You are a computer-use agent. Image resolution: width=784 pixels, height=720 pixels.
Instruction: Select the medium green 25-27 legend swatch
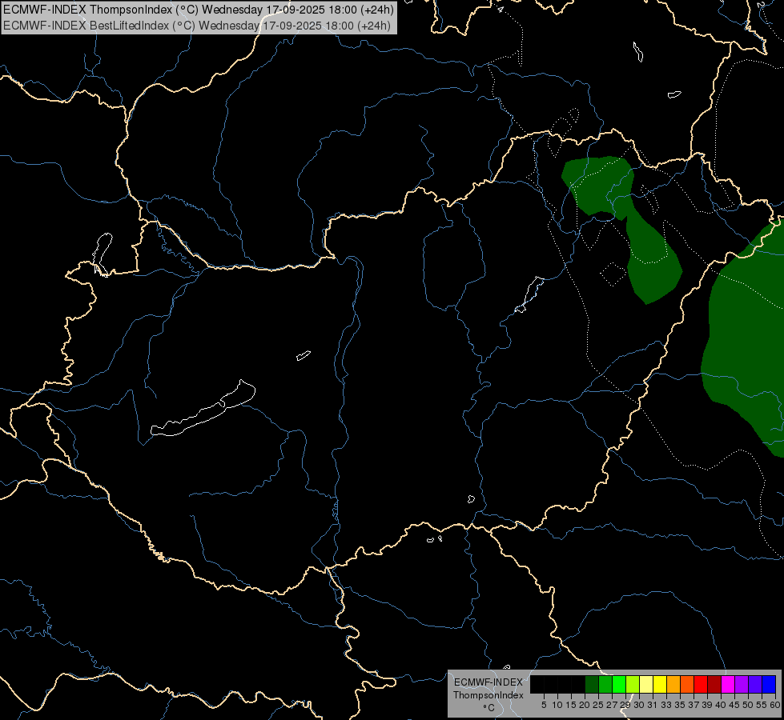605,685
